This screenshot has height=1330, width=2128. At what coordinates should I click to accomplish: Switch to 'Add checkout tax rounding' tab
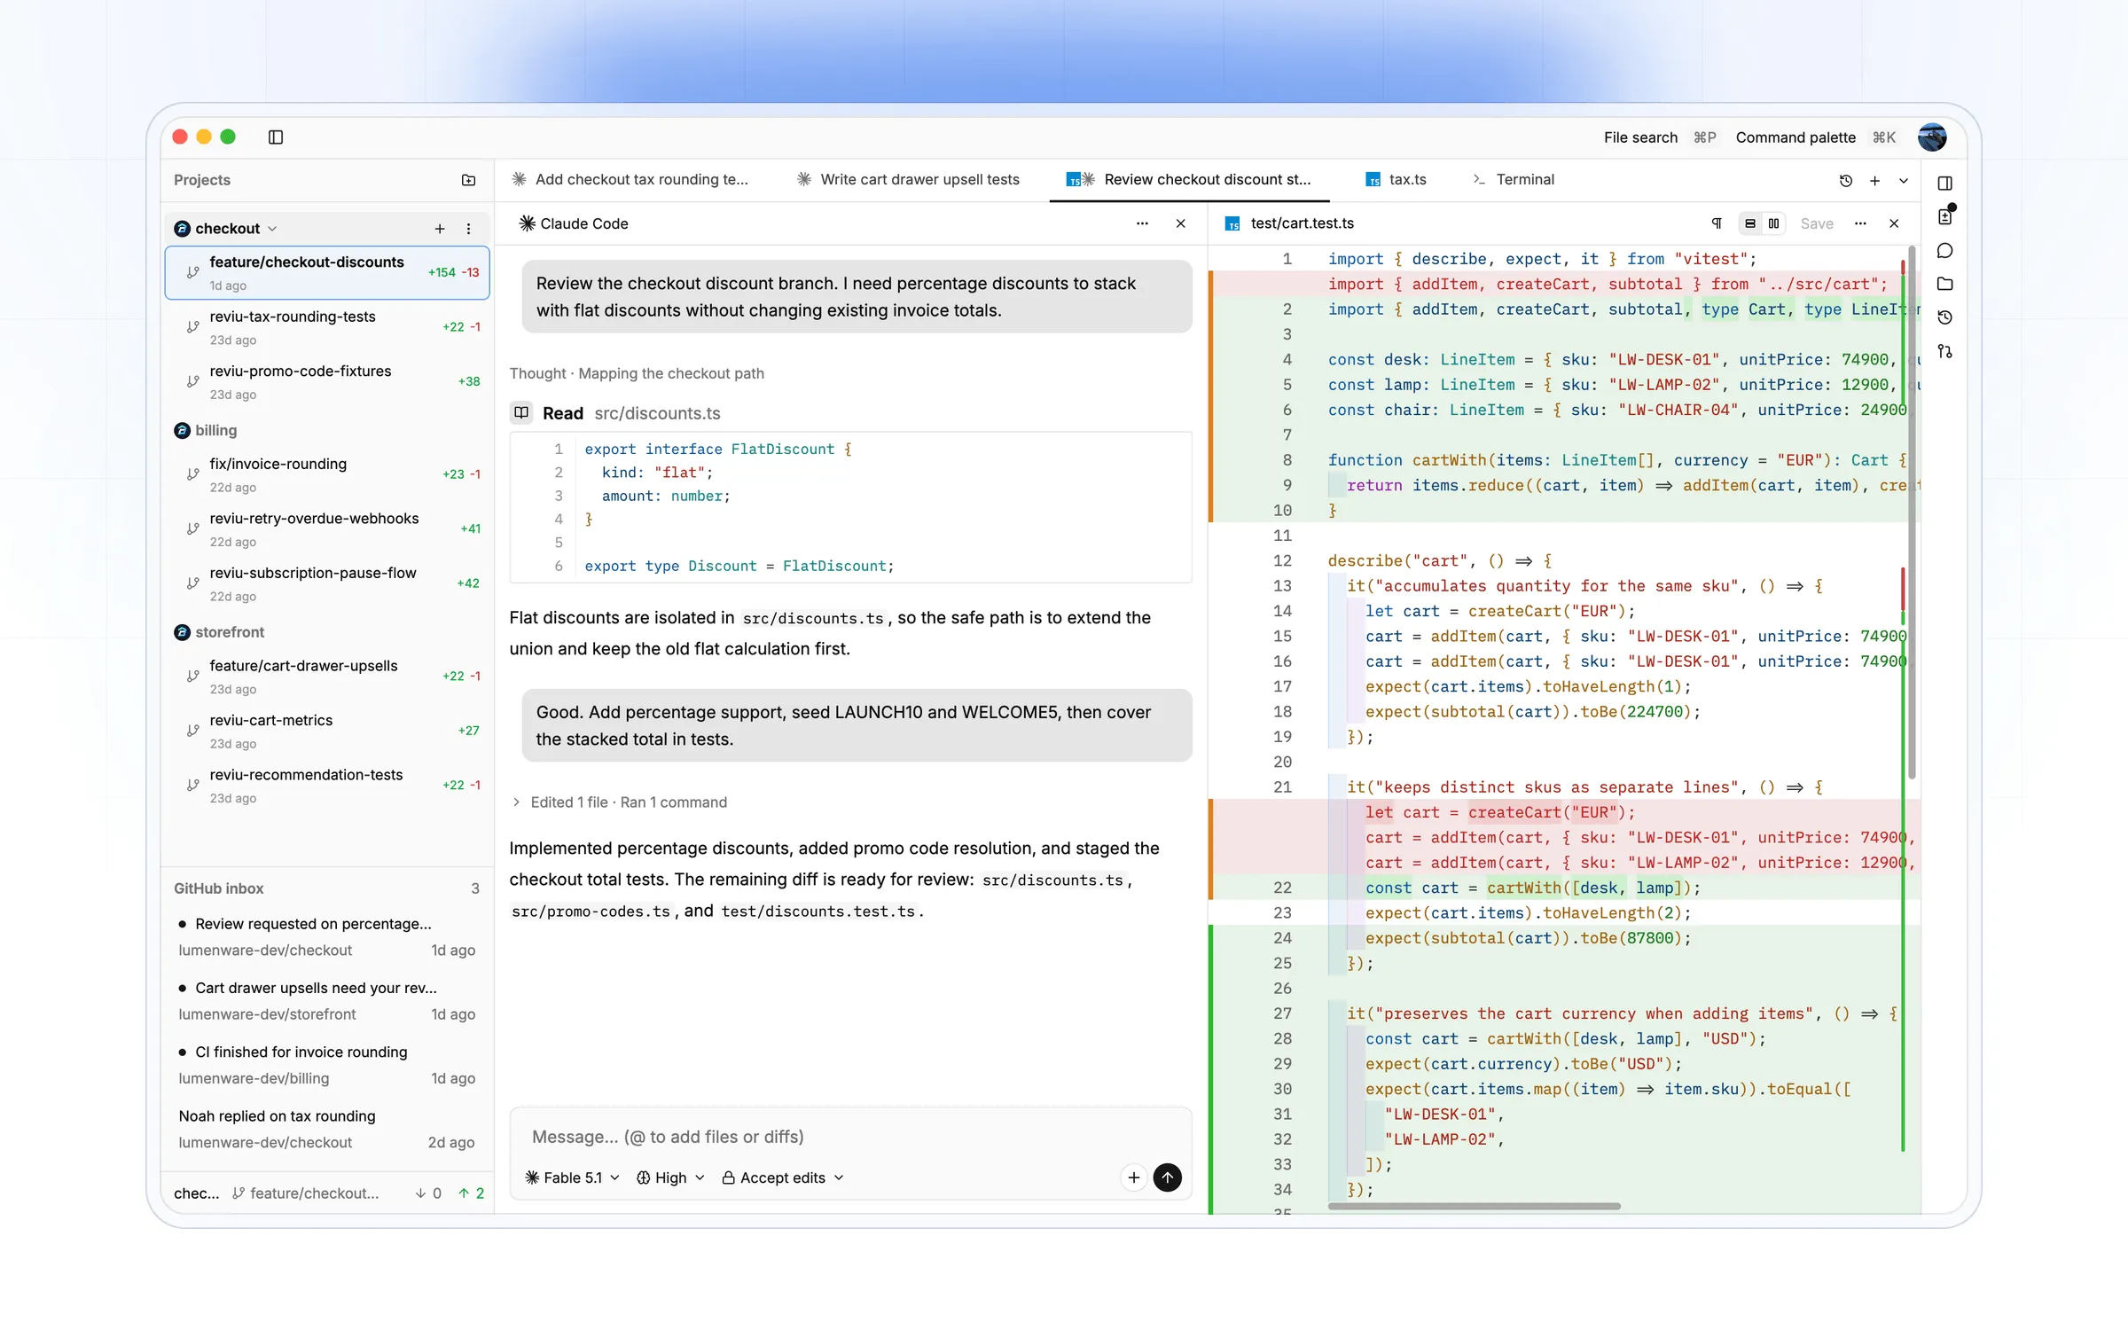point(630,179)
